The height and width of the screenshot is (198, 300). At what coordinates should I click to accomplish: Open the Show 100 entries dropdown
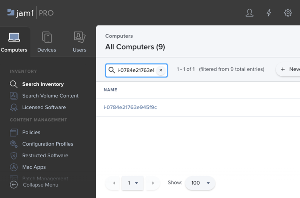(200, 183)
